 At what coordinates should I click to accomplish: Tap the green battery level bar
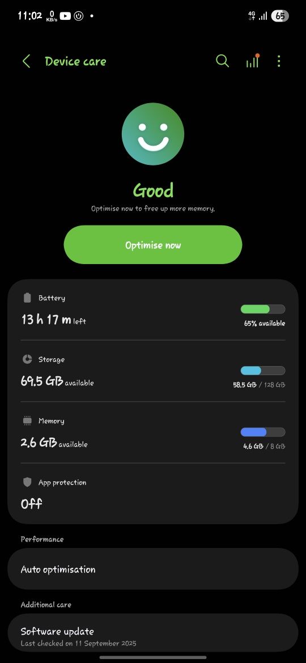pos(263,309)
